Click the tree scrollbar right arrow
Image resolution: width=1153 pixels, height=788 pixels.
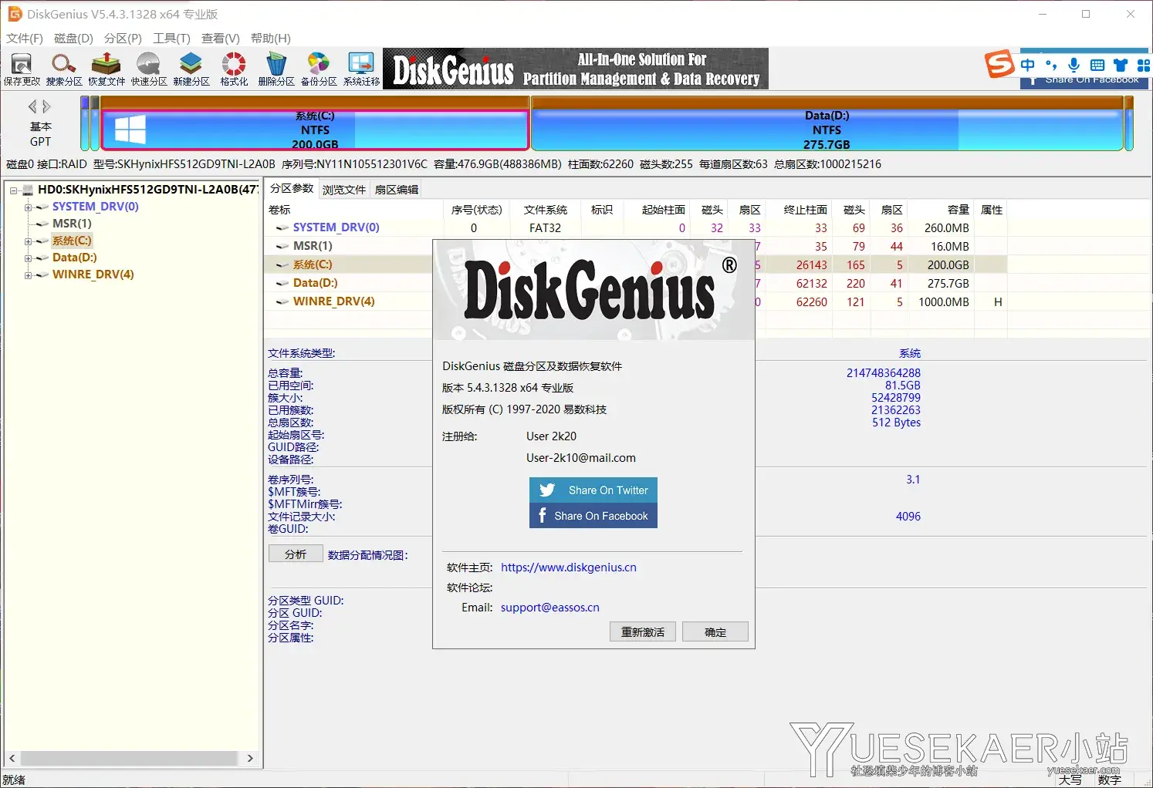pyautogui.click(x=249, y=758)
